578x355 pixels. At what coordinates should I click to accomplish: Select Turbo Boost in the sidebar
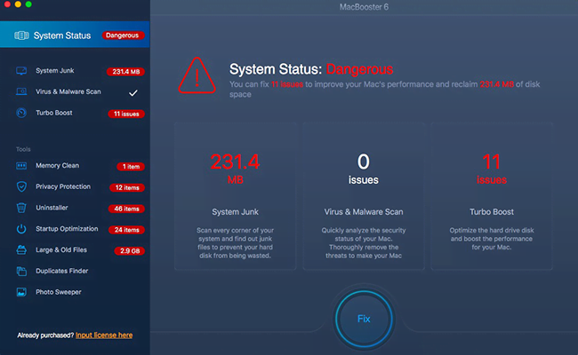pos(75,113)
